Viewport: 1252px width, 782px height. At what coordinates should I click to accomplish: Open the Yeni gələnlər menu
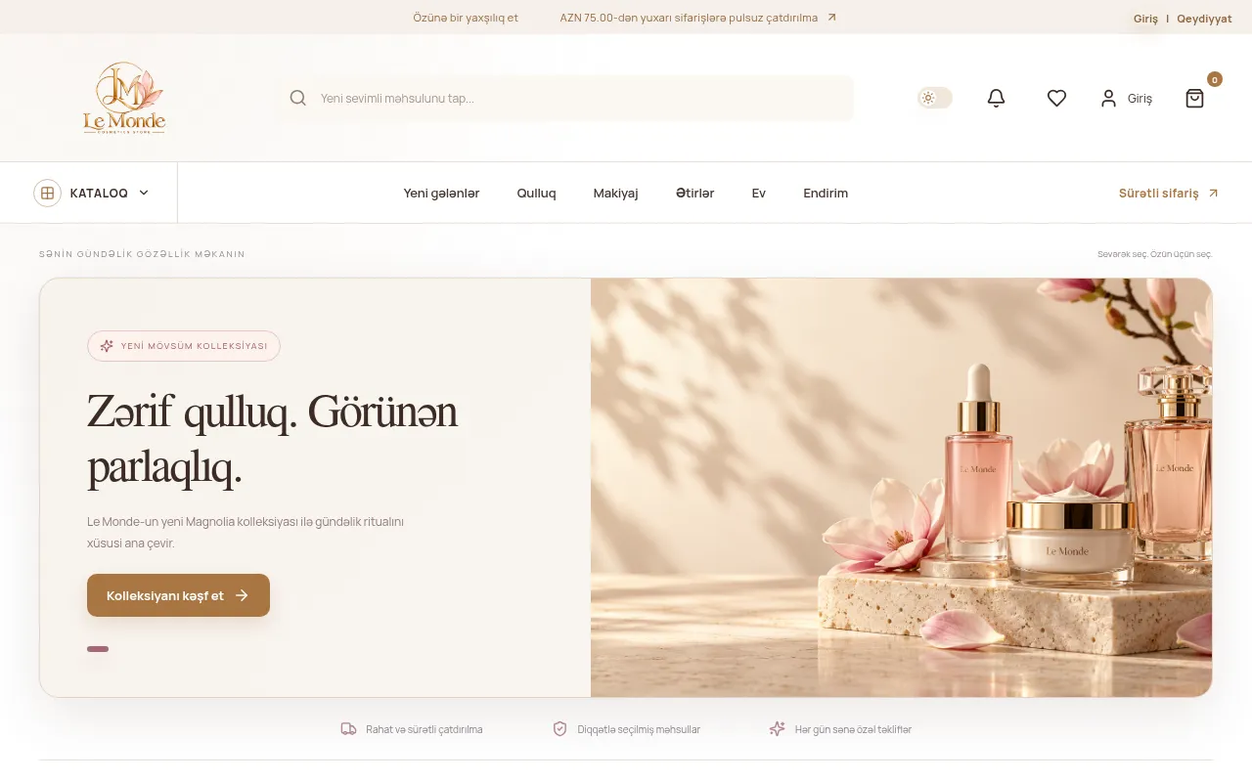tap(441, 193)
